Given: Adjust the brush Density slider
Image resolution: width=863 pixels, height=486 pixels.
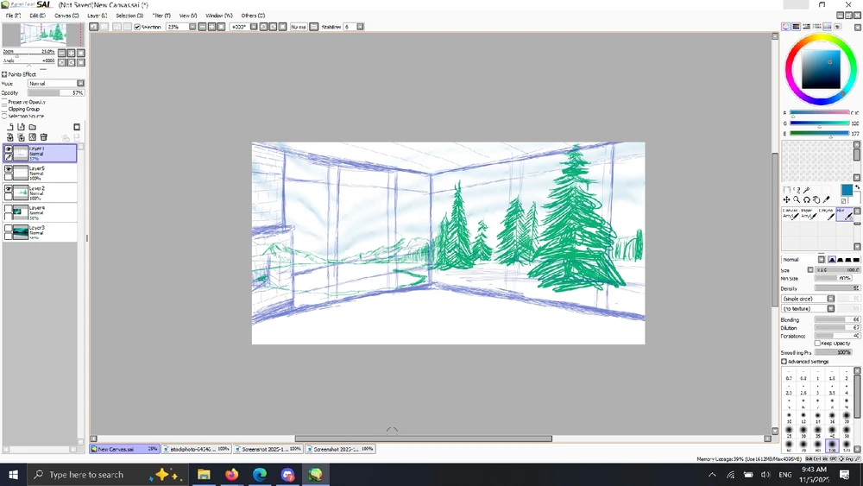Looking at the screenshot, I should [837, 287].
